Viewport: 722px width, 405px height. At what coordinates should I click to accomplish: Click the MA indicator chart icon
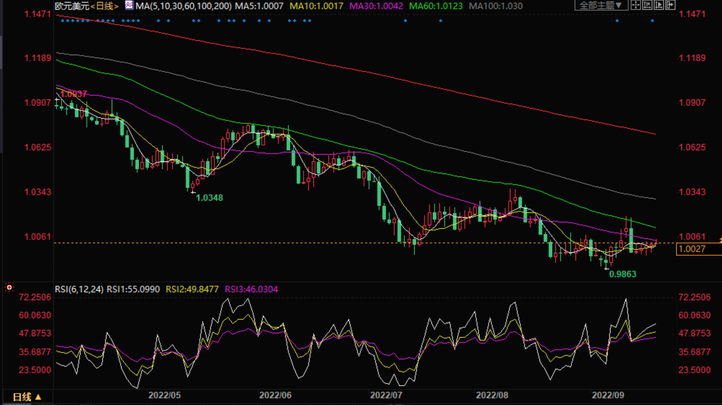click(129, 5)
